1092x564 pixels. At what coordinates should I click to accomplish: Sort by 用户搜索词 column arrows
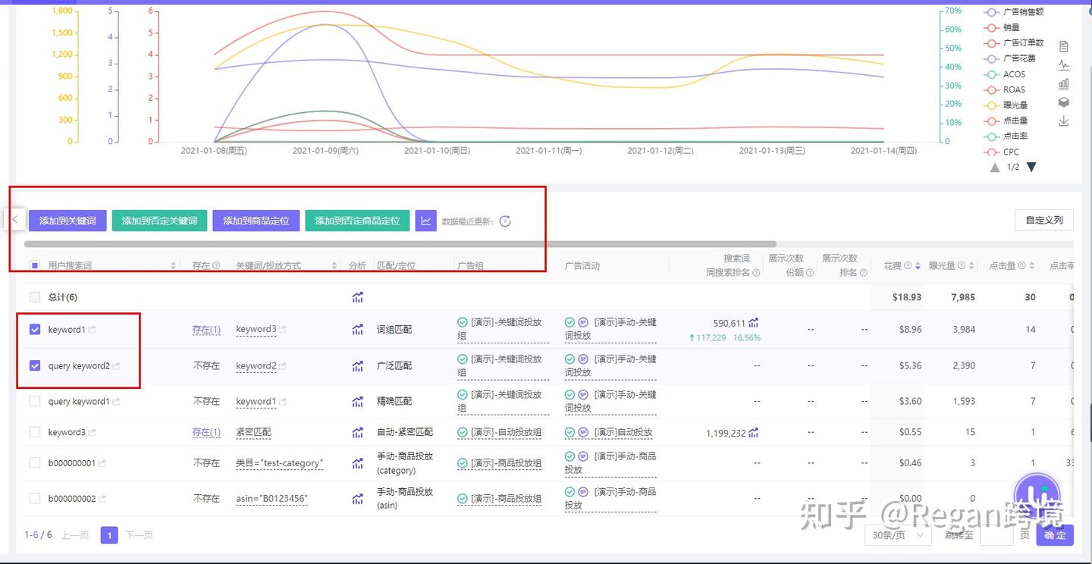coord(174,266)
